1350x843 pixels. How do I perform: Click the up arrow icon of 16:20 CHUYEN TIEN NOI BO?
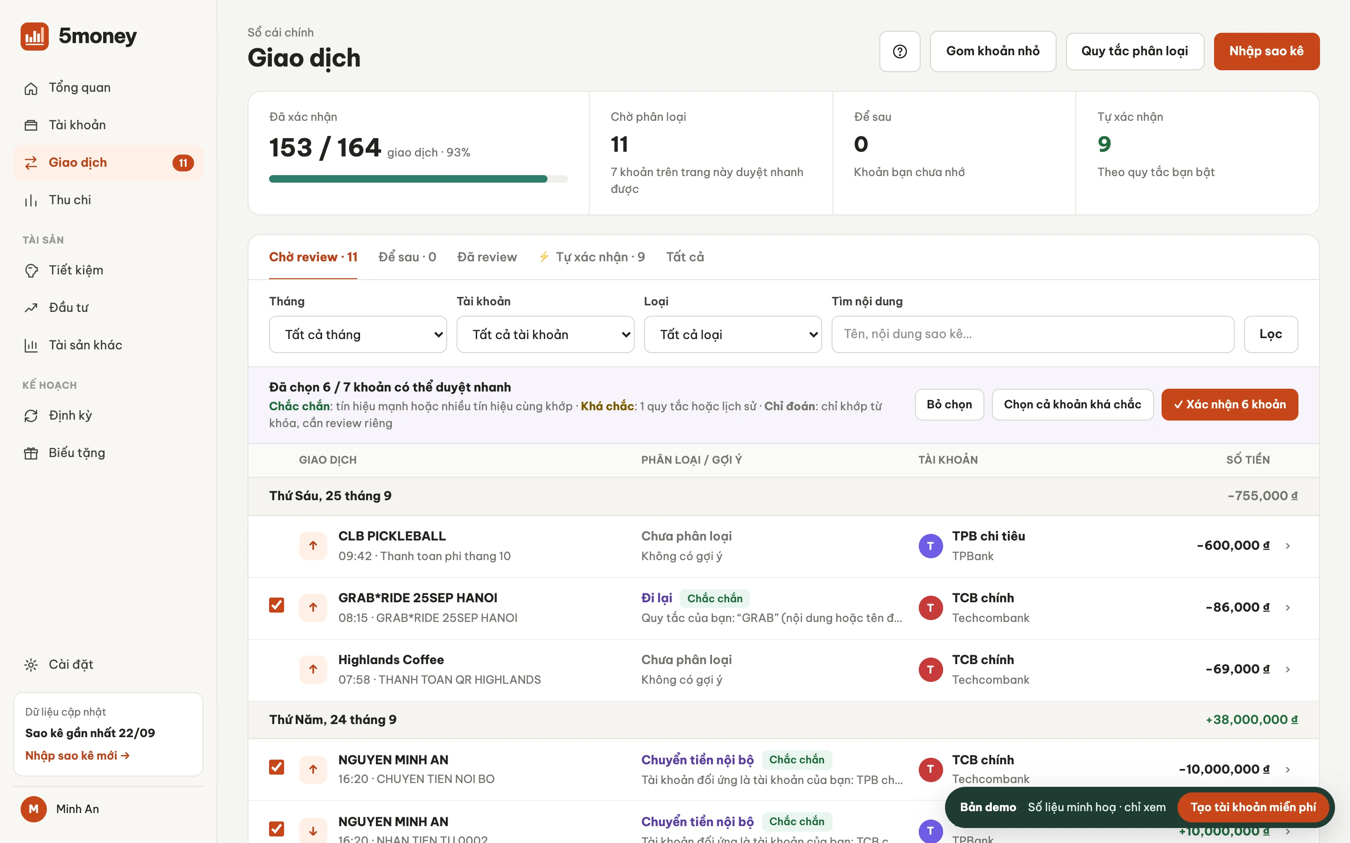tap(313, 769)
